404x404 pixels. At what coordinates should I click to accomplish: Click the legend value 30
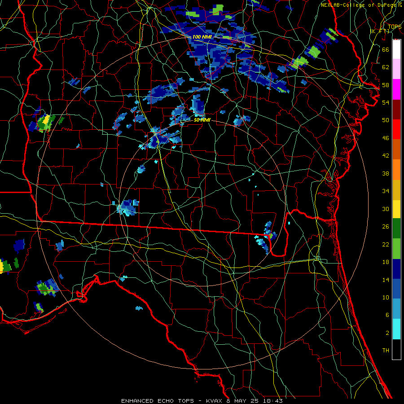coord(386,209)
